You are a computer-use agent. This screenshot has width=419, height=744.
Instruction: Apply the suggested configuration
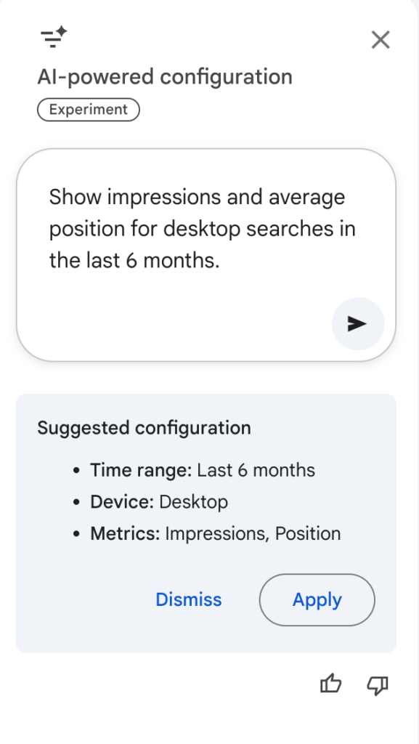[317, 599]
